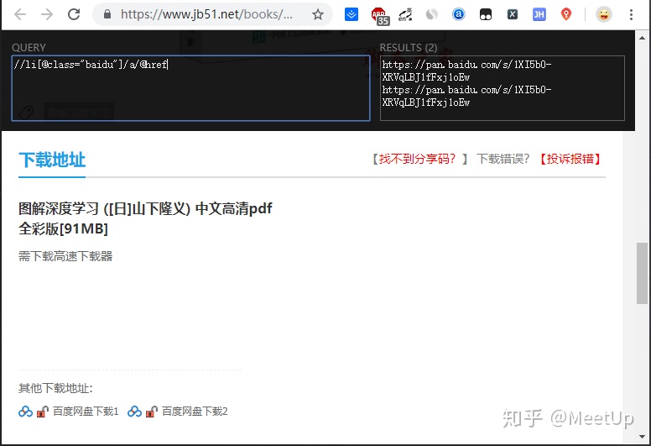Click the 需下载高速下载器 note
The width and height of the screenshot is (651, 446).
[x=65, y=256]
